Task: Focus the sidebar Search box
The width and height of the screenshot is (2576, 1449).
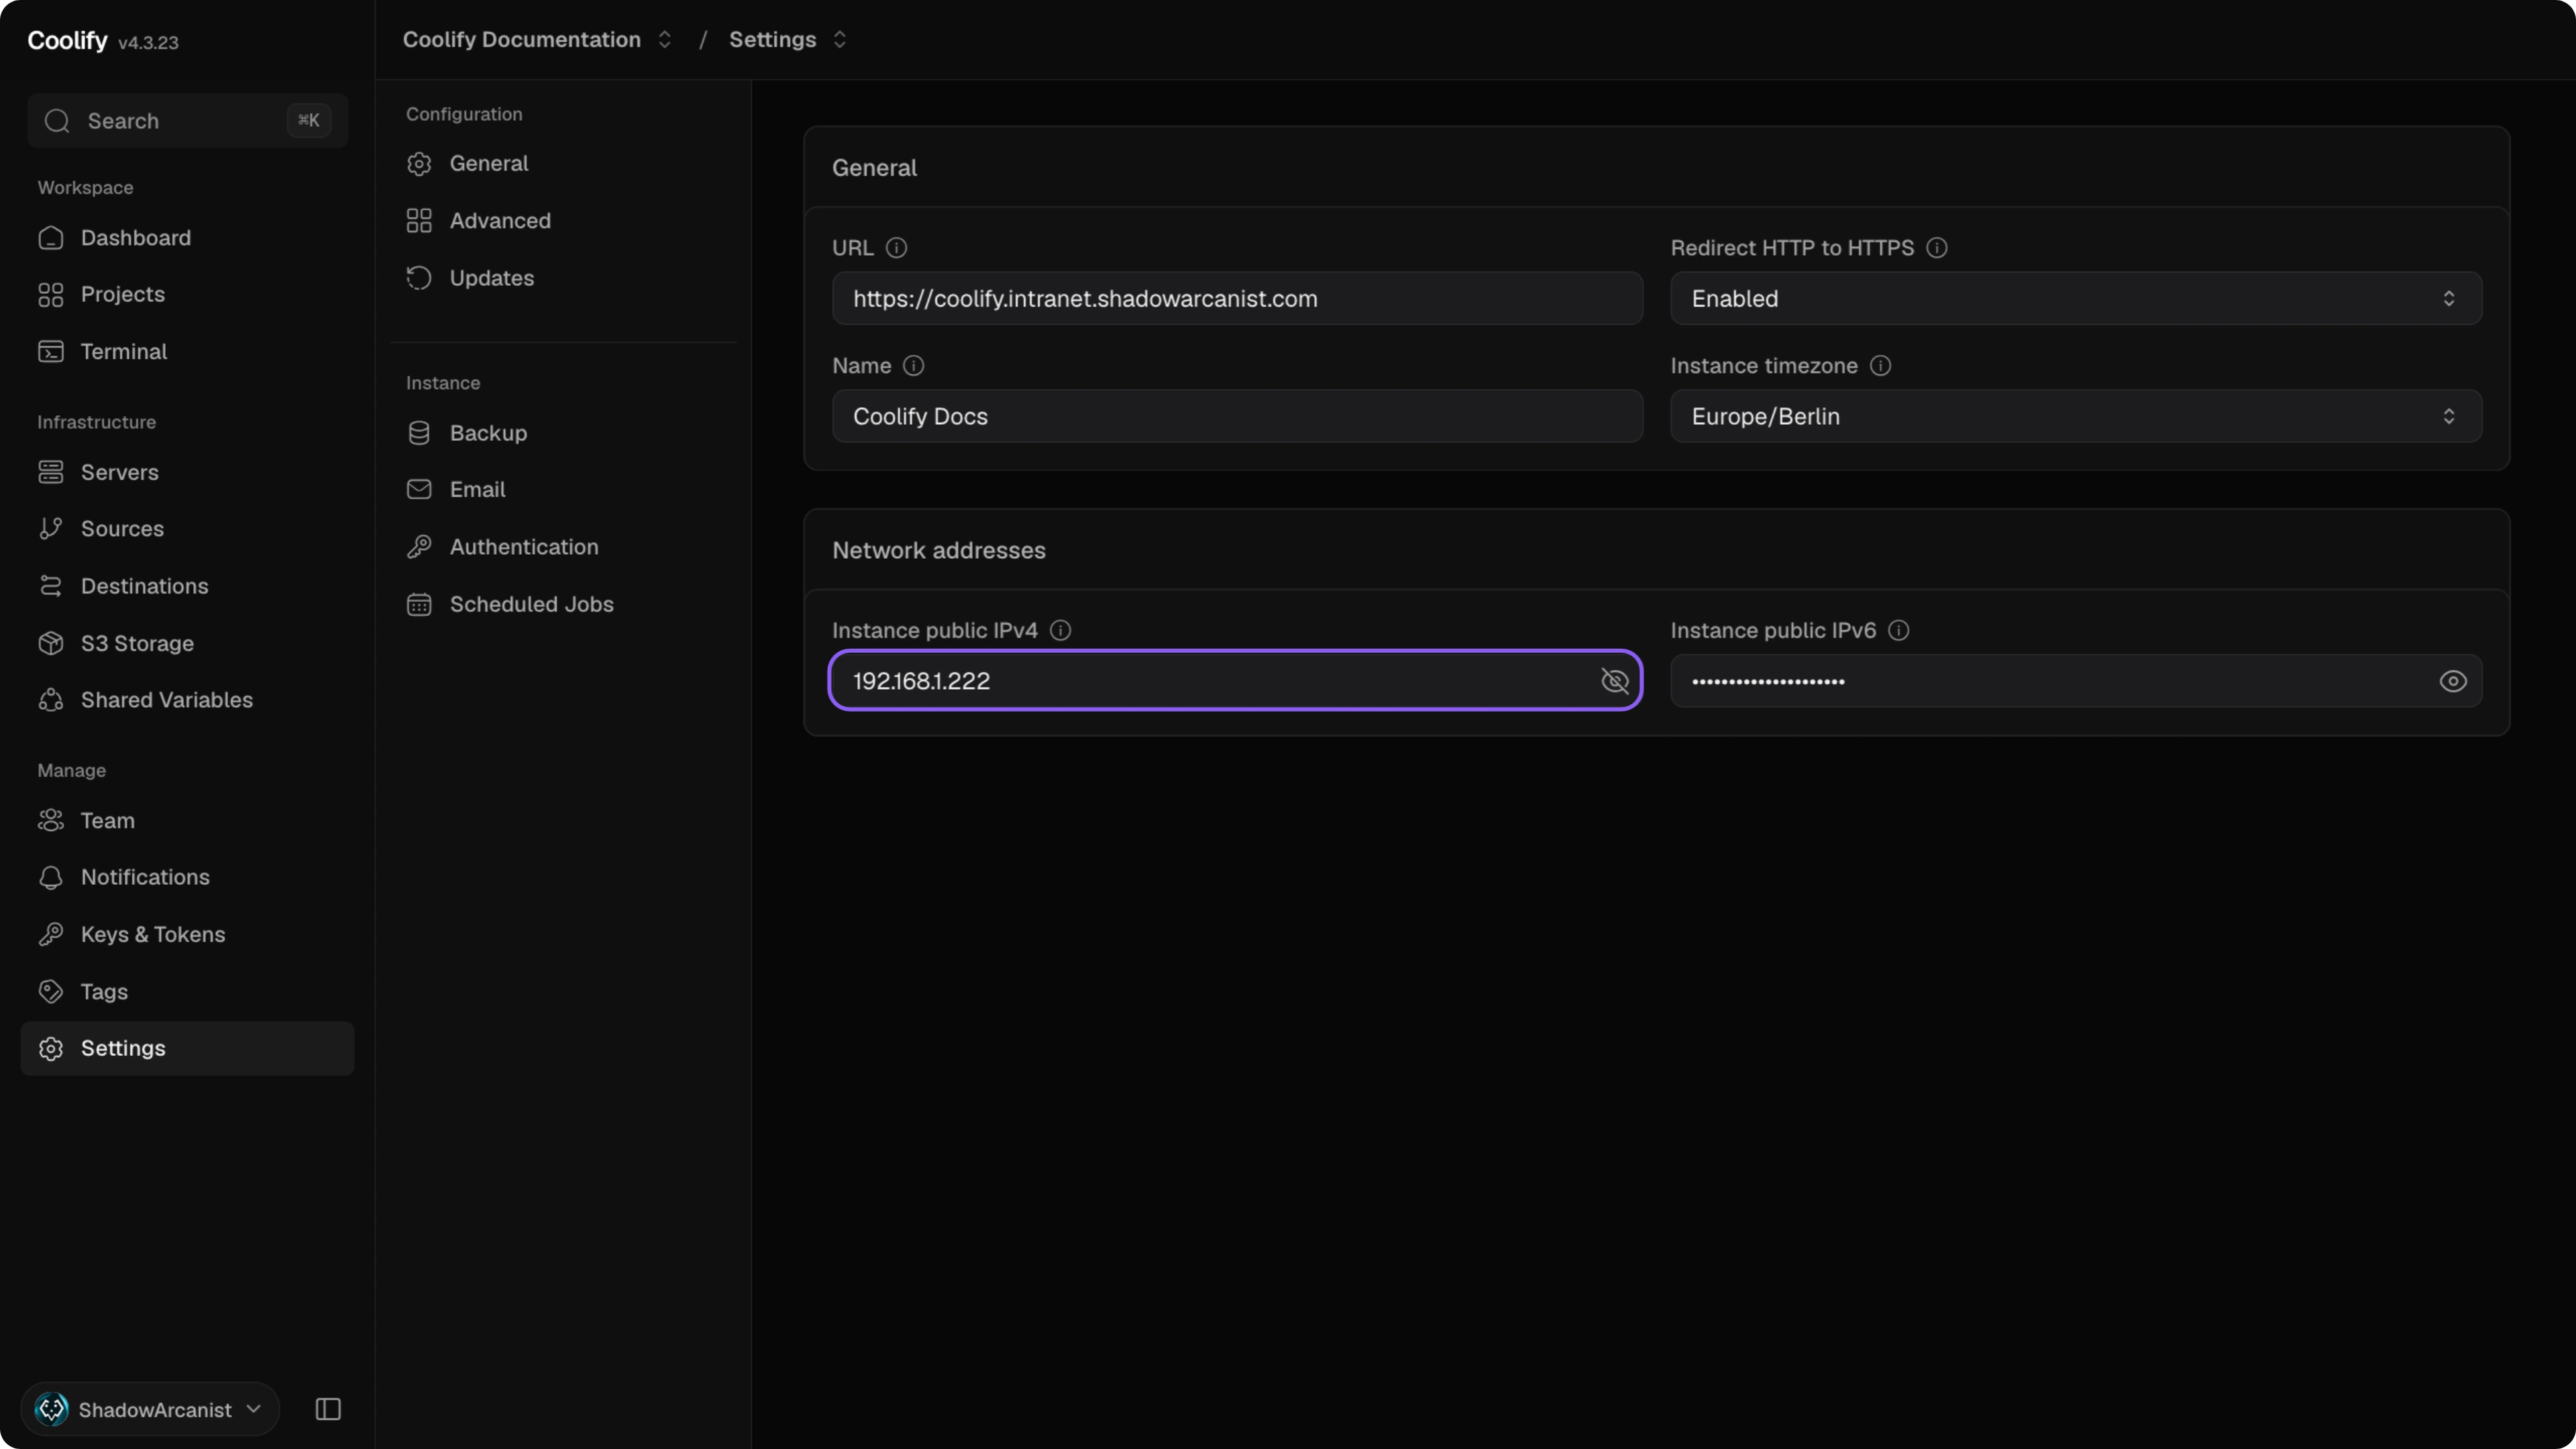Action: (x=187, y=121)
